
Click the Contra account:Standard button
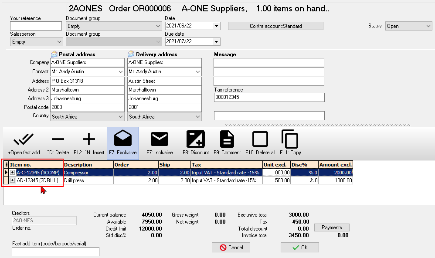tap(275, 26)
